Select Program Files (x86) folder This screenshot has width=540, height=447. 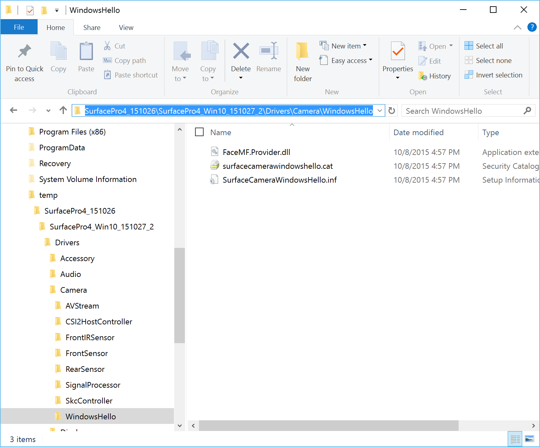click(x=72, y=132)
